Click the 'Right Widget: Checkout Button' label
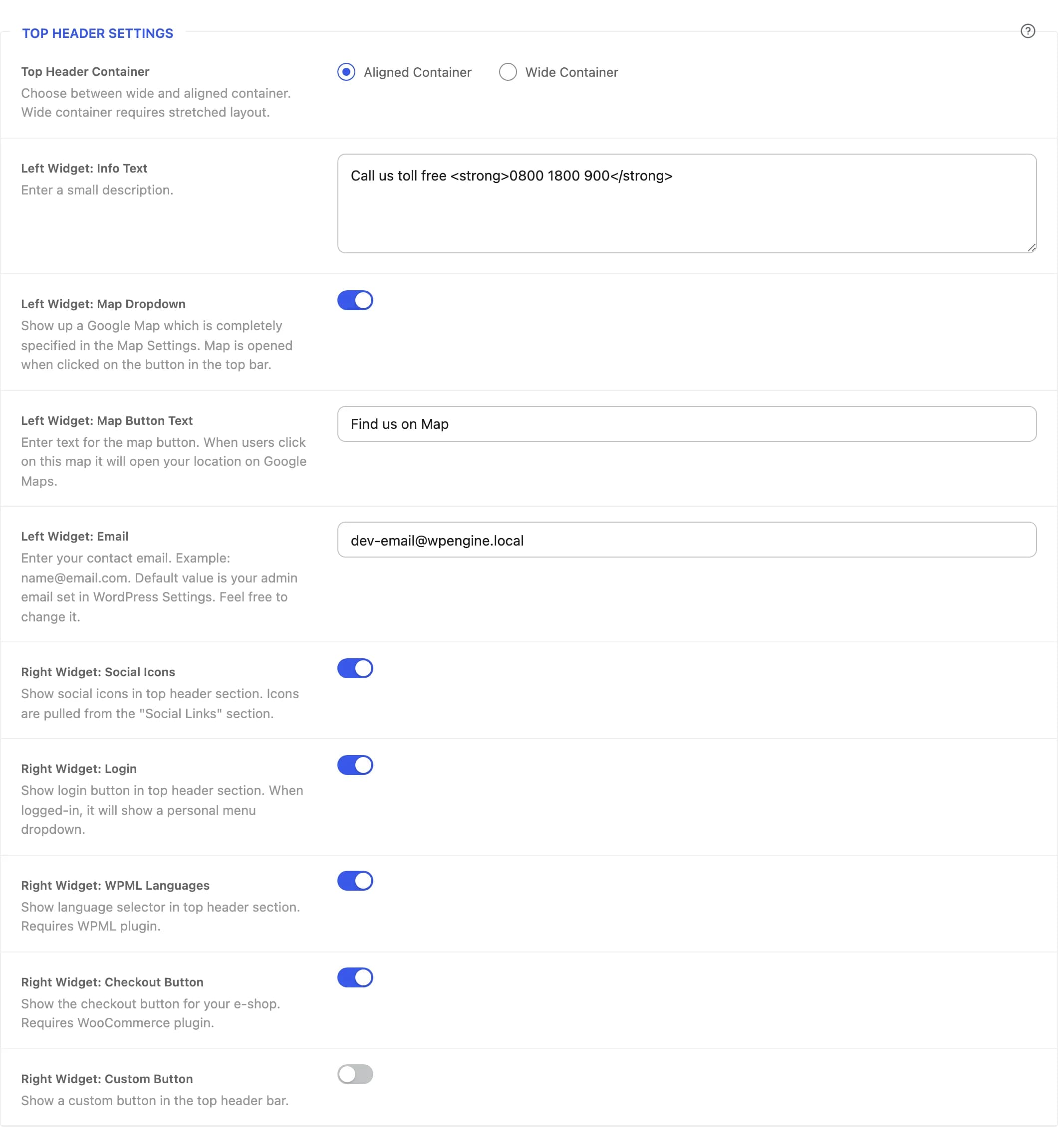The height and width of the screenshot is (1147, 1058). [x=112, y=981]
